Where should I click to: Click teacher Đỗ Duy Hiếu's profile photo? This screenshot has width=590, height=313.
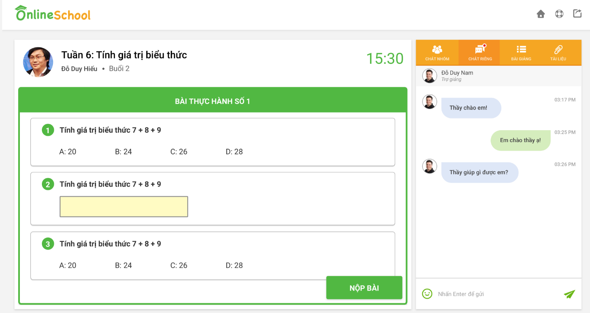click(38, 62)
